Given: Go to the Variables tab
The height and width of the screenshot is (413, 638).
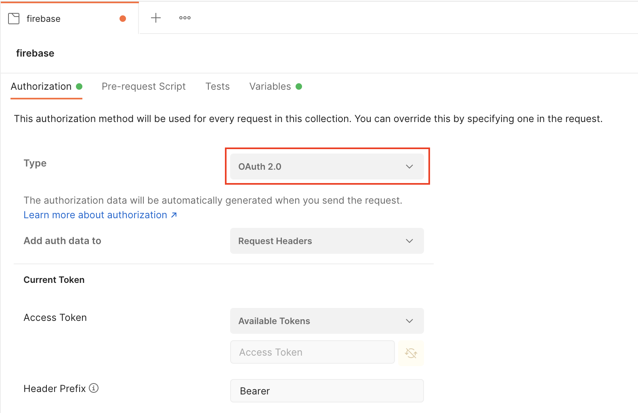Looking at the screenshot, I should point(270,86).
